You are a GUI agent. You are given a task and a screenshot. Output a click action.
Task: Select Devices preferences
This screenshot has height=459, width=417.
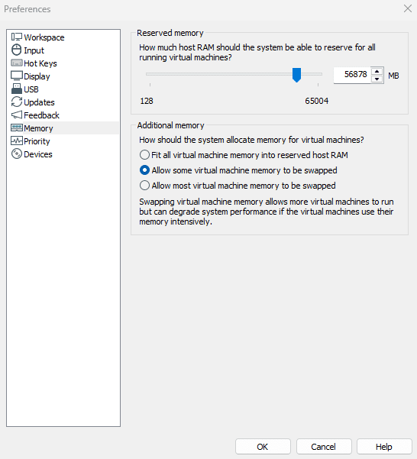(38, 154)
